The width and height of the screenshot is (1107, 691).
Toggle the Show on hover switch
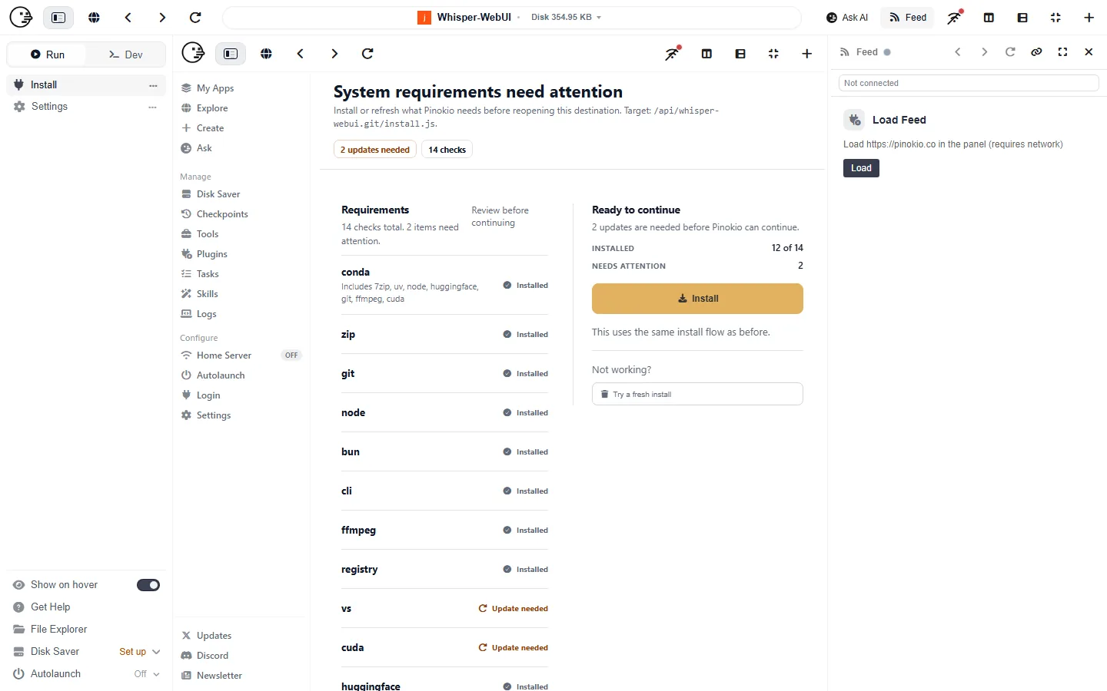tap(148, 585)
